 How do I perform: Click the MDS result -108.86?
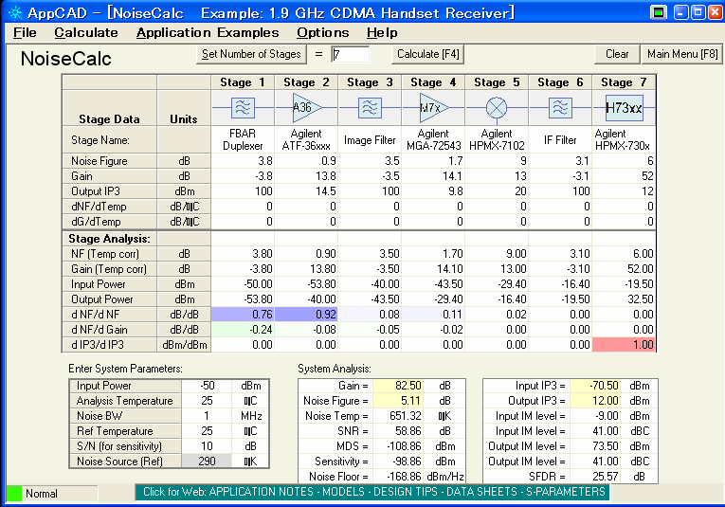tap(398, 446)
